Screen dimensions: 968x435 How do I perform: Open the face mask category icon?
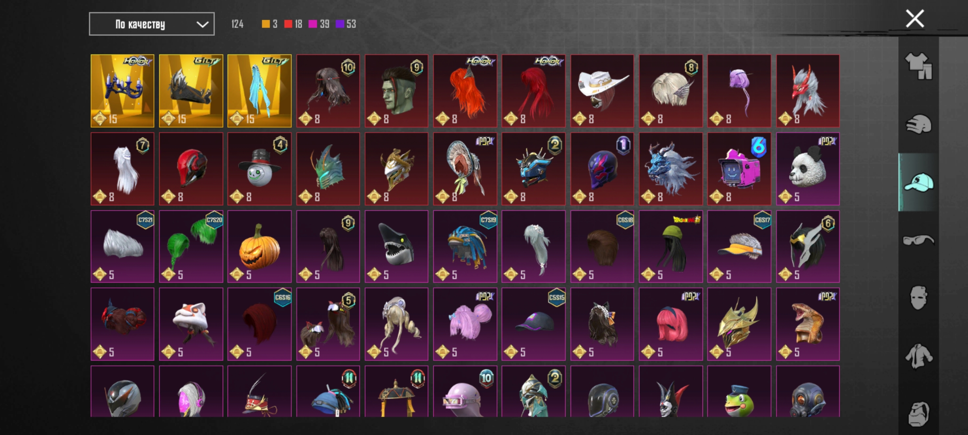coord(919,298)
